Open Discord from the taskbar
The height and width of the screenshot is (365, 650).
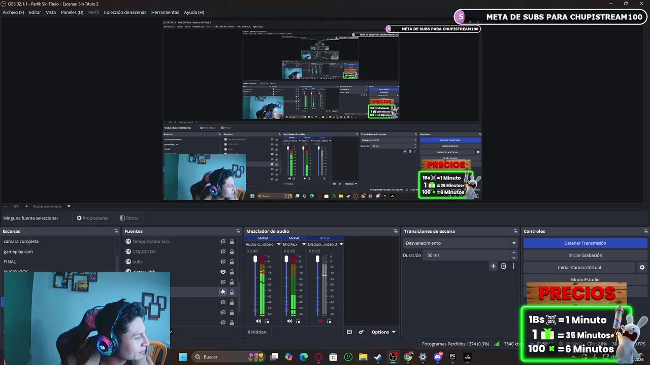tap(438, 357)
